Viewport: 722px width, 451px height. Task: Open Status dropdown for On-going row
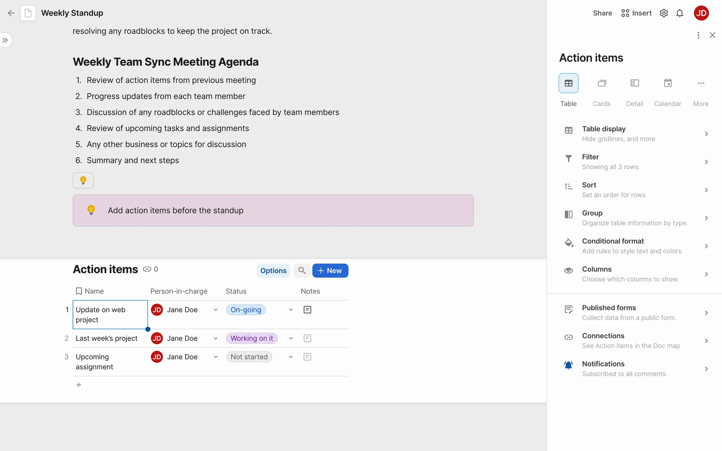pos(291,310)
